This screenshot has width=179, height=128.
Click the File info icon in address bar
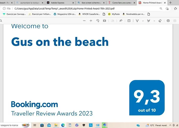(x=4, y=8)
